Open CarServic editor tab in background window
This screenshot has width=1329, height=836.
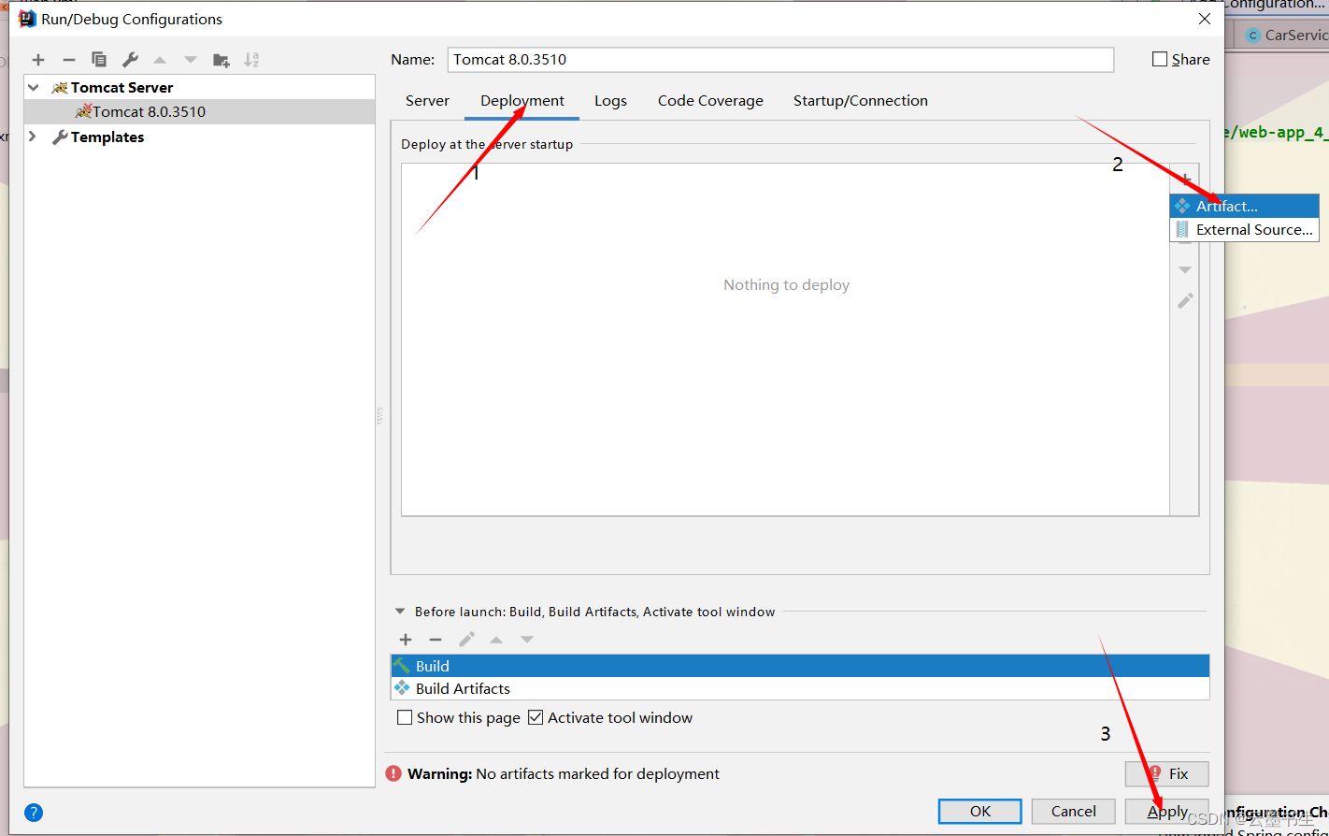pos(1286,36)
